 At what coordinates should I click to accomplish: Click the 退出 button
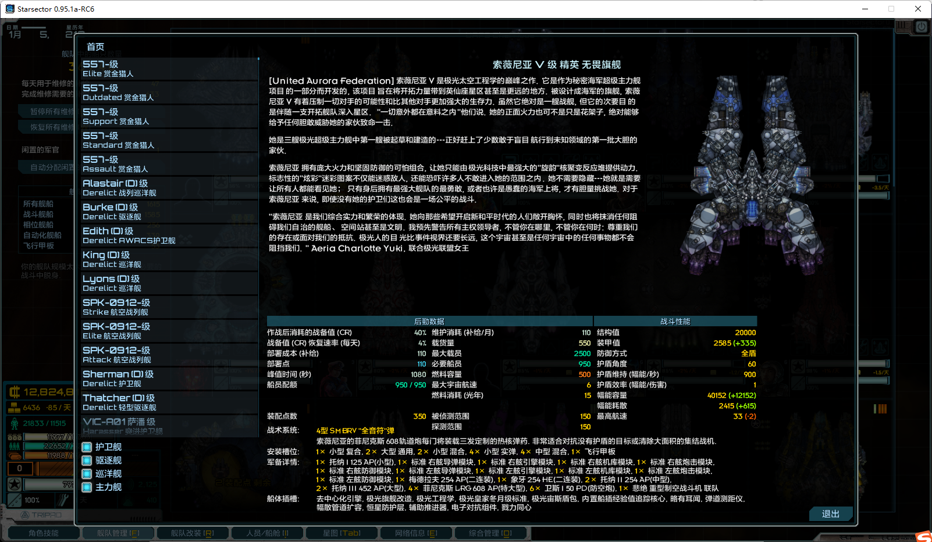(x=831, y=514)
